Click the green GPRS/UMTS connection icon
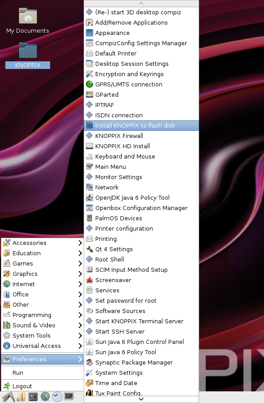Screen dimensions: 264x403 point(89,84)
